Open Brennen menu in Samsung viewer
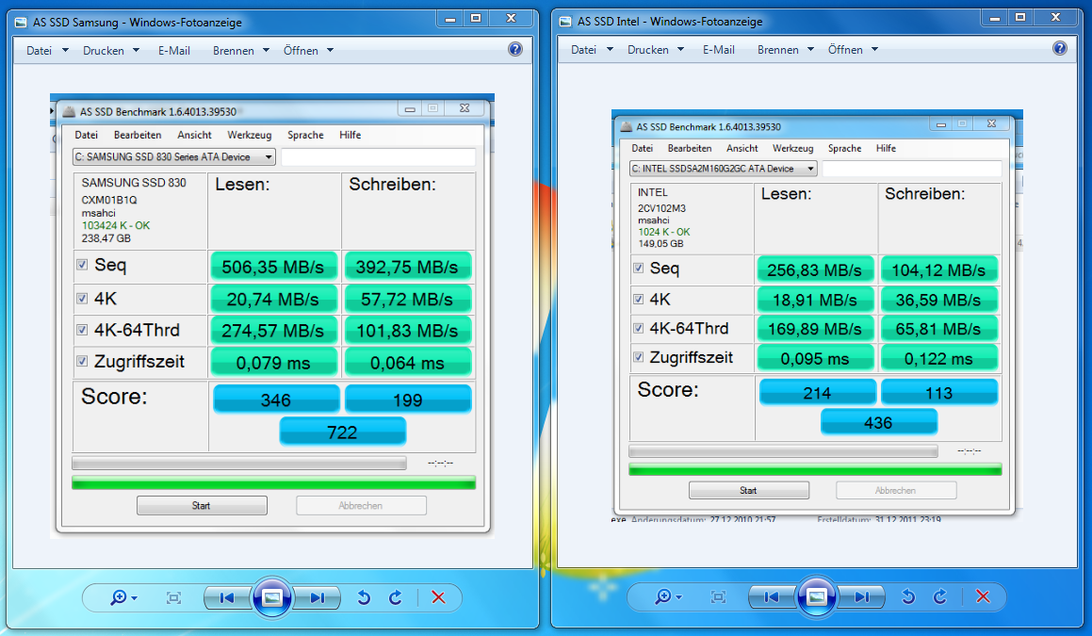This screenshot has height=636, width=1092. click(x=241, y=50)
